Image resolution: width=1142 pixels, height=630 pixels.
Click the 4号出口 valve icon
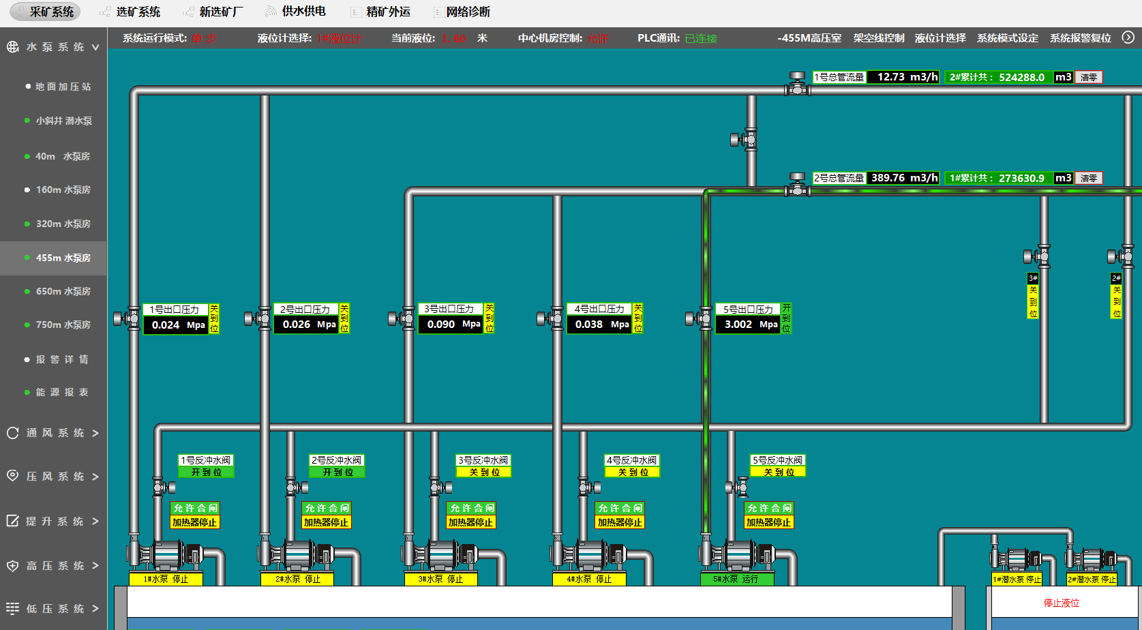pos(551,318)
